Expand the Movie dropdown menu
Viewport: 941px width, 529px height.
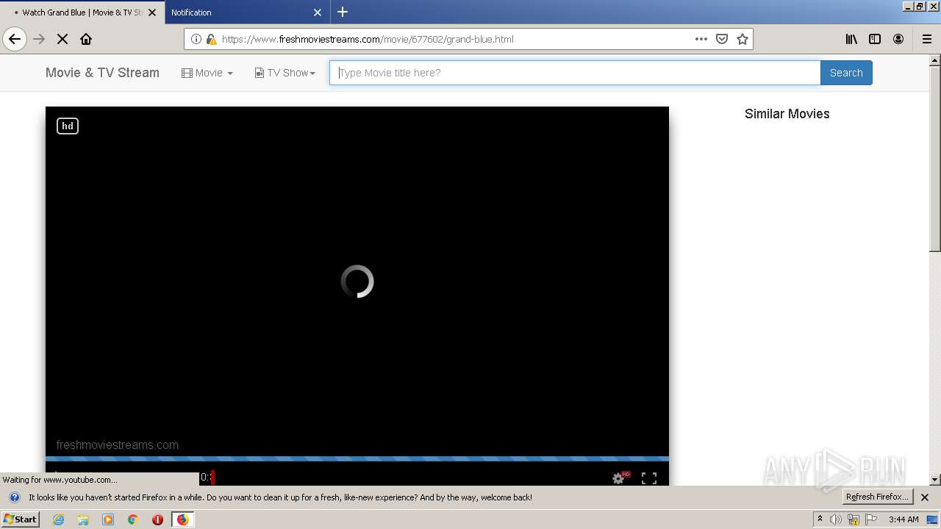[207, 73]
